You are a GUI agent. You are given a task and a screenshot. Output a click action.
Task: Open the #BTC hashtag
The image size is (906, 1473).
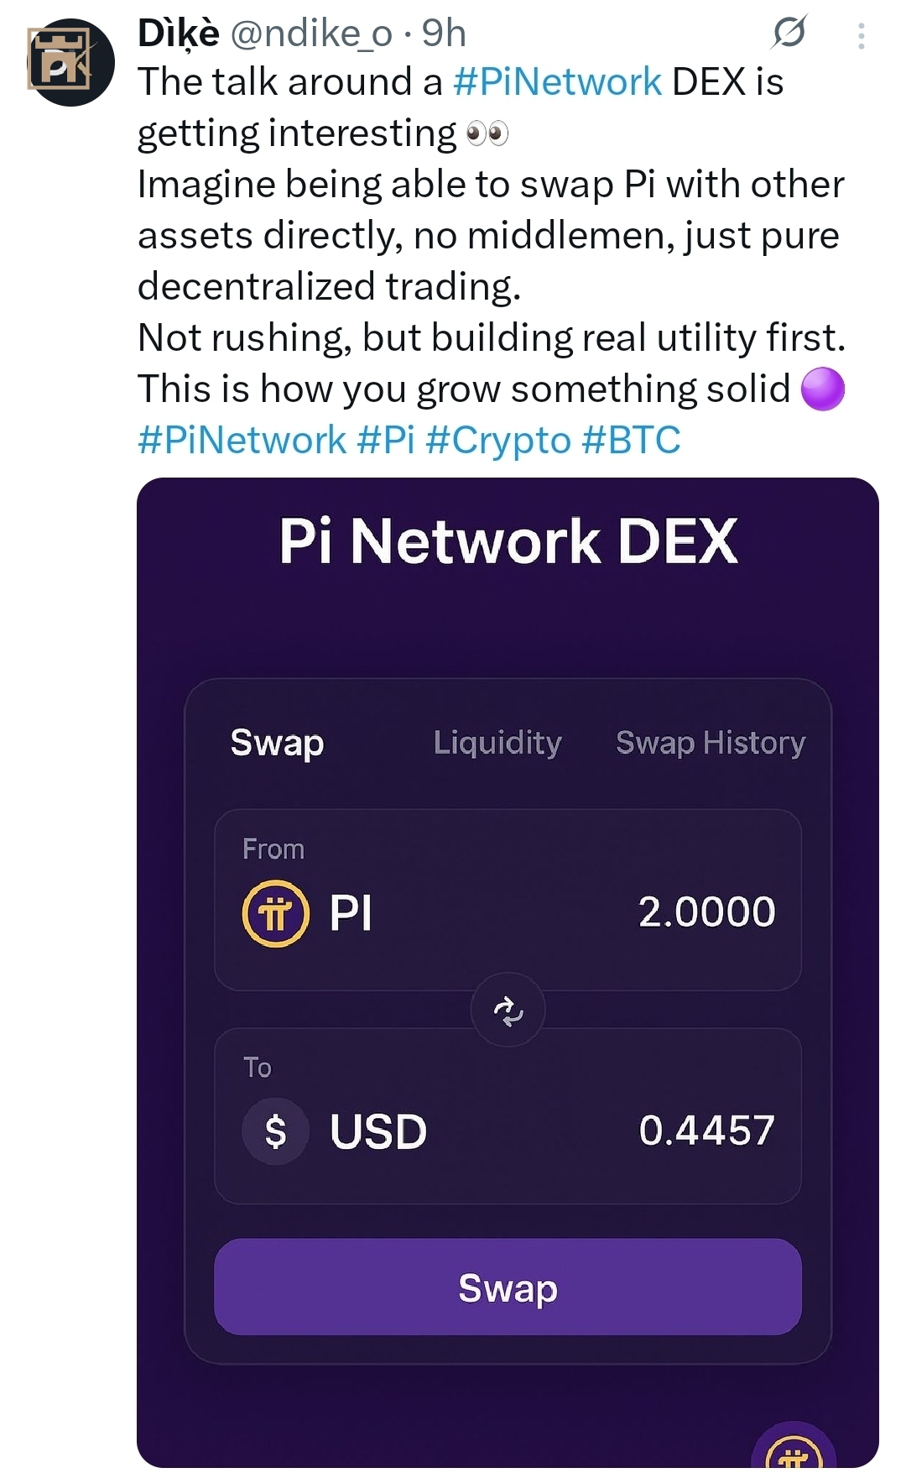pos(631,440)
